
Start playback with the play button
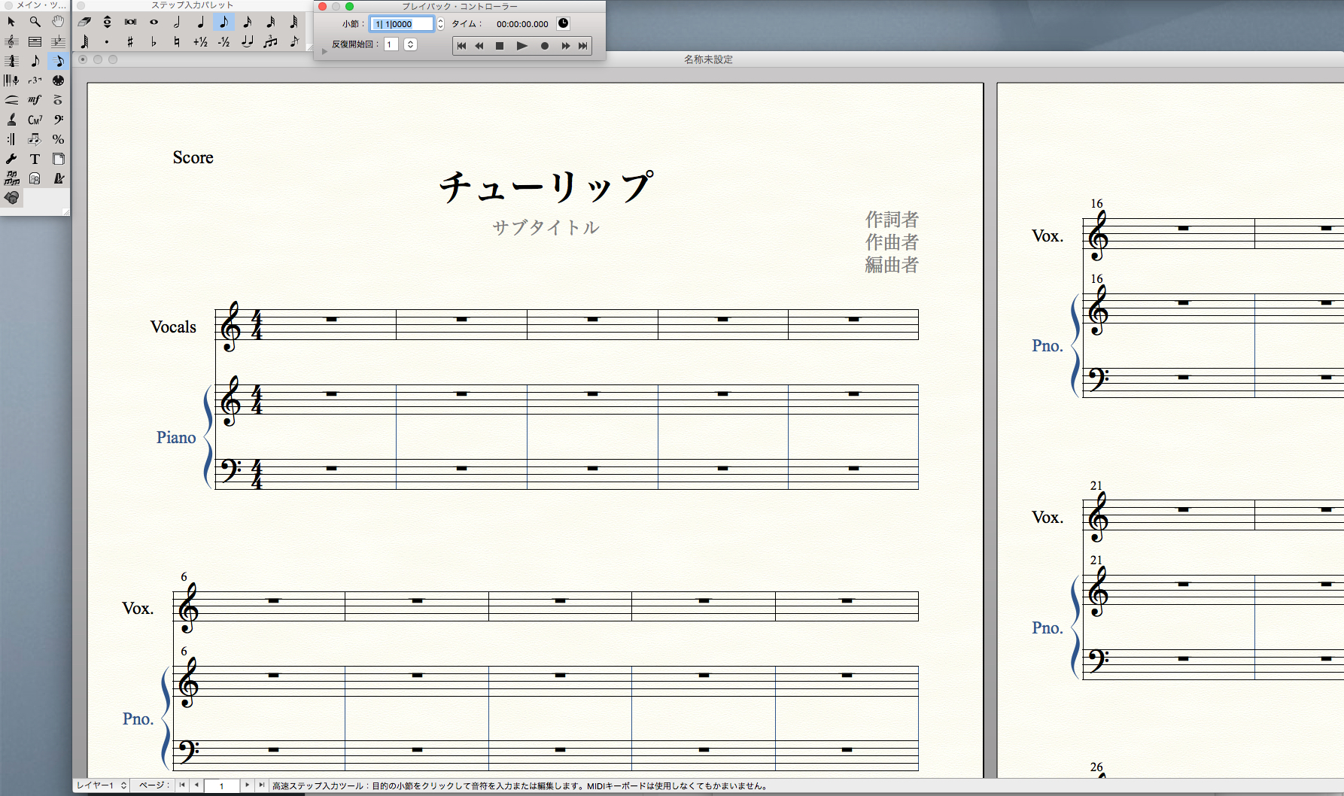(x=522, y=46)
